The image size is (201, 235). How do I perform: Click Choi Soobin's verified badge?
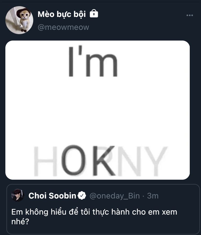[x=82, y=196]
